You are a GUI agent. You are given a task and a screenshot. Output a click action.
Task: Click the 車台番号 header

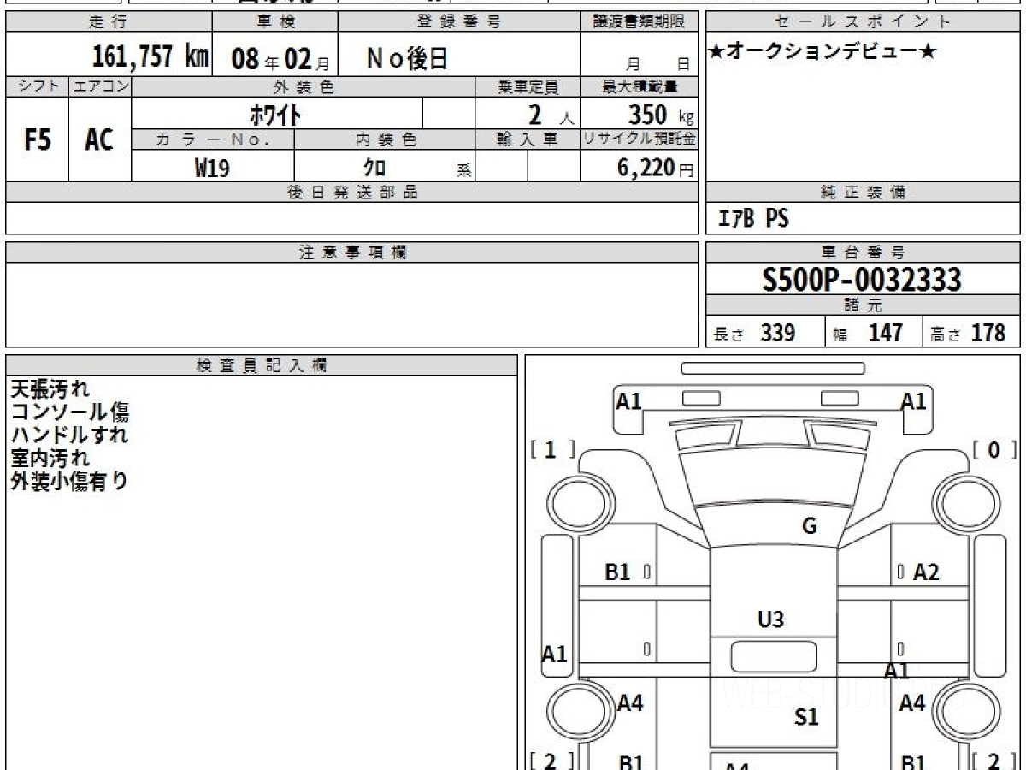click(863, 252)
